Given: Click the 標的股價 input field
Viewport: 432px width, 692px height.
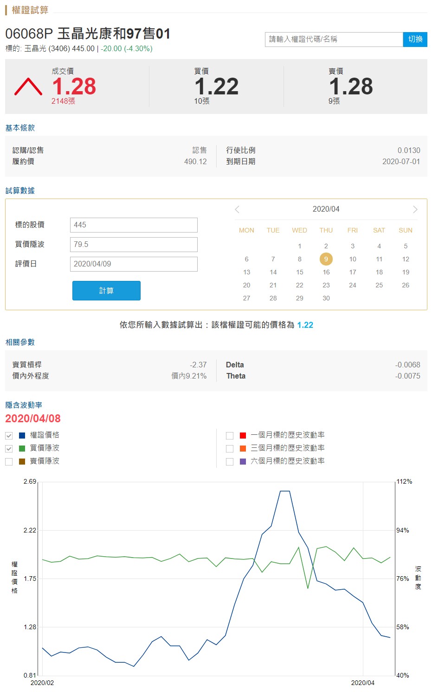Looking at the screenshot, I should tap(134, 225).
